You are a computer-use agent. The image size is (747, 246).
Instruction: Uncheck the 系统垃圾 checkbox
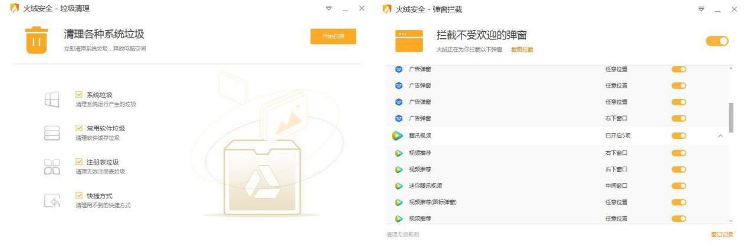pos(79,94)
